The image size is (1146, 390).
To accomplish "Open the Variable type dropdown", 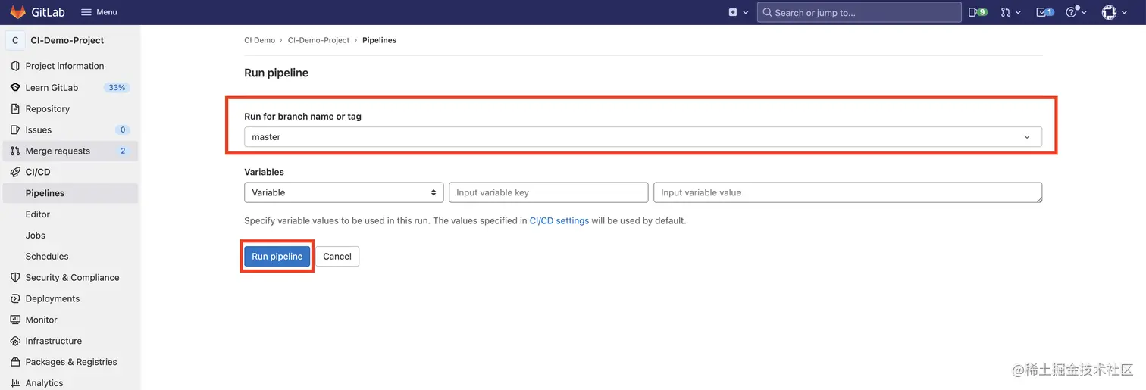I will [344, 192].
